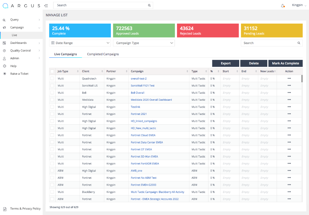
Task: Click the Export button
Action: [x=226, y=63]
